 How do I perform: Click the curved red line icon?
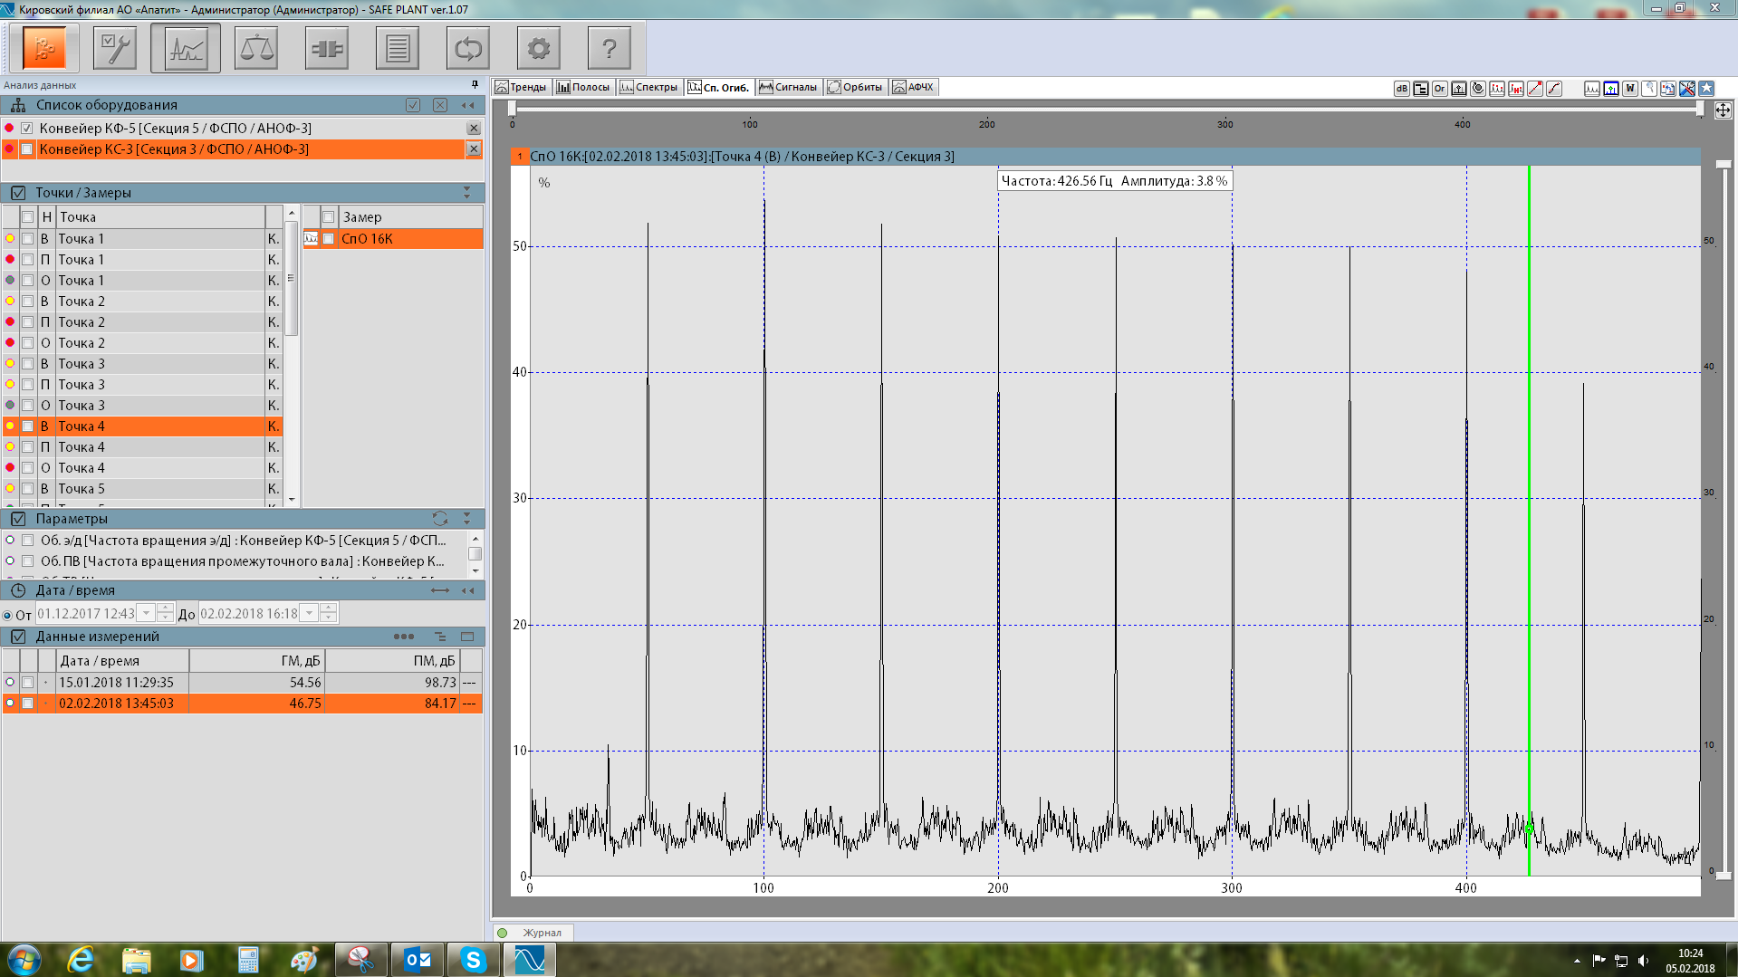tap(1554, 89)
